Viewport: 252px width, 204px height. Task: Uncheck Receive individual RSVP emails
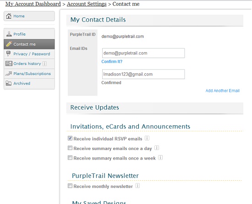[70, 138]
